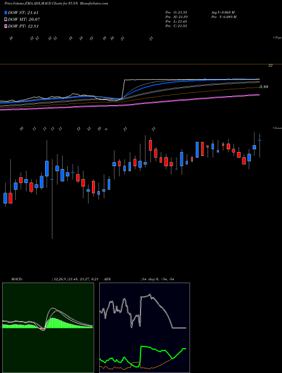Click the white DOW MT legend swatch
Screen dimensions: 282x373
(x=6, y=19)
